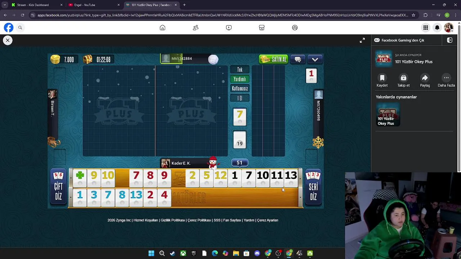
Task: Click the Gizlilik Politikası footer link
Action: (x=173, y=220)
